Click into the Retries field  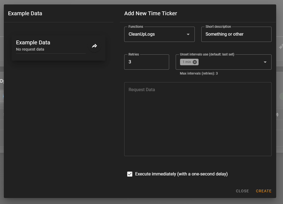click(x=146, y=62)
